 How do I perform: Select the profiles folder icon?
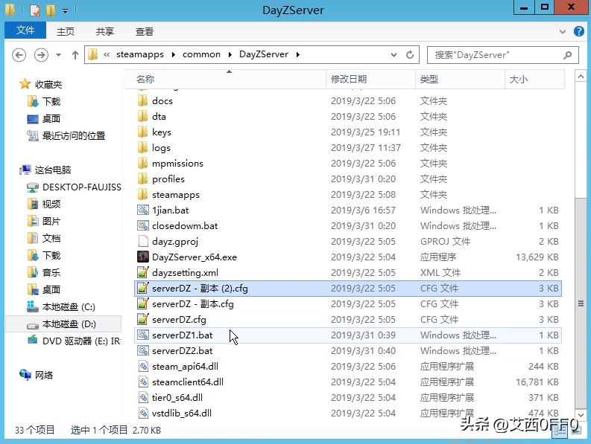pos(143,178)
